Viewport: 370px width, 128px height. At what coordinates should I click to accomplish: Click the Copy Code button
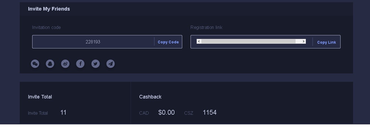tap(168, 42)
